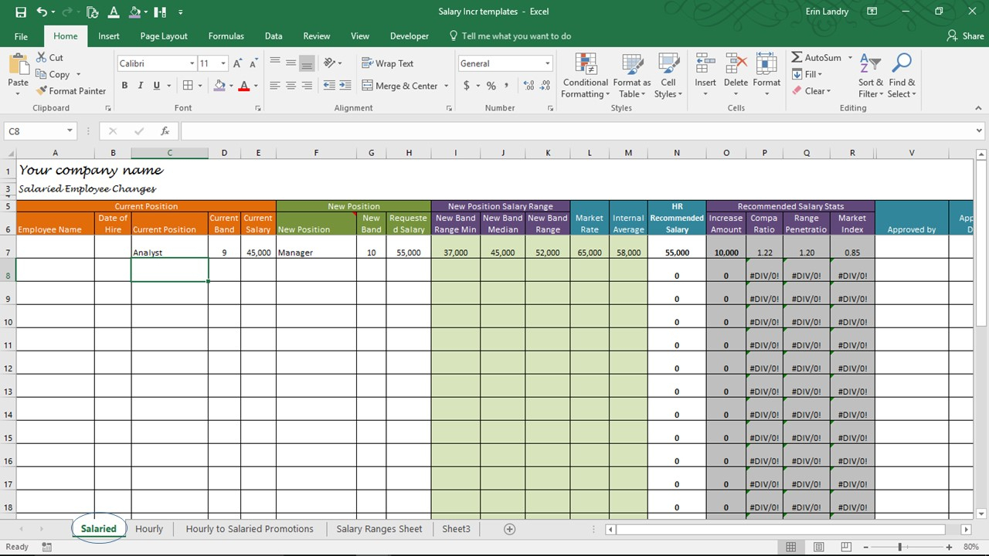
Task: Open the Format Painter
Action: 71,90
